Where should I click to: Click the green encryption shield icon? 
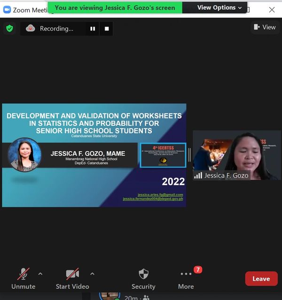click(x=9, y=29)
